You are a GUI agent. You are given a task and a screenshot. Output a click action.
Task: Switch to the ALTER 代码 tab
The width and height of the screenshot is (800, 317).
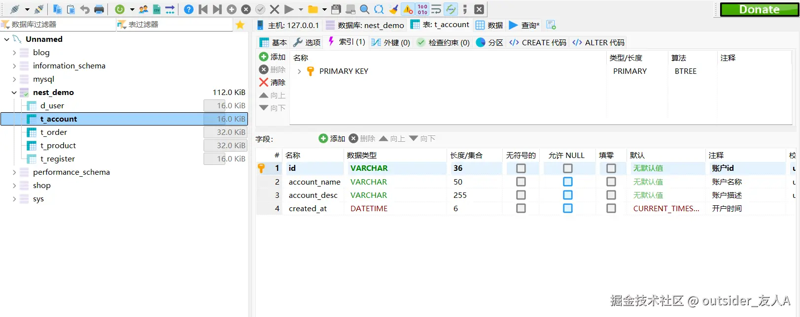[x=598, y=42]
